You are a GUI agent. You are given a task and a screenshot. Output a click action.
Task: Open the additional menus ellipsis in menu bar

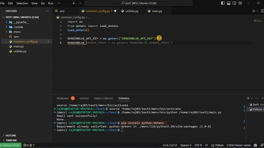[59, 3]
